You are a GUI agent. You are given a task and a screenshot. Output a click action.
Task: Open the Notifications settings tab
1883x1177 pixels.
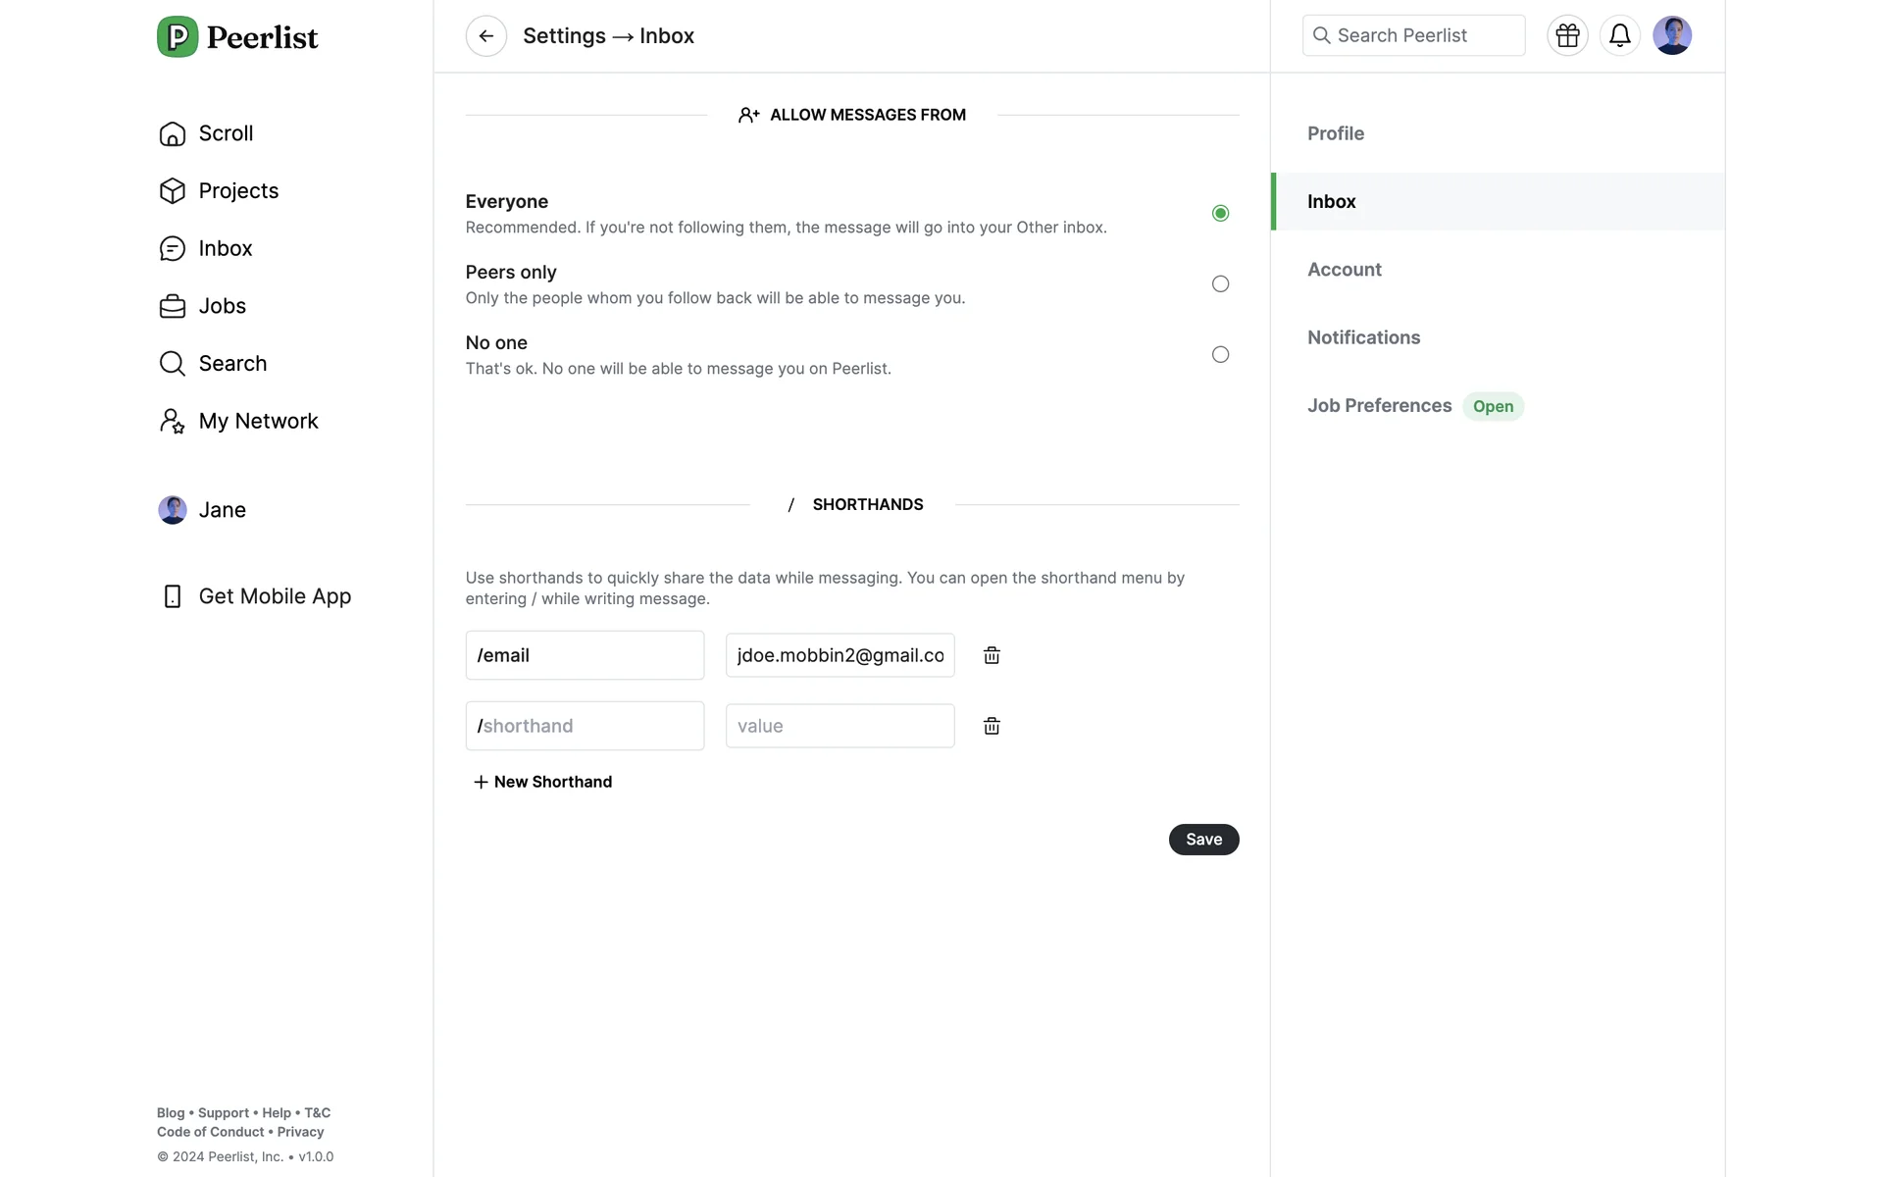pyautogui.click(x=1363, y=337)
